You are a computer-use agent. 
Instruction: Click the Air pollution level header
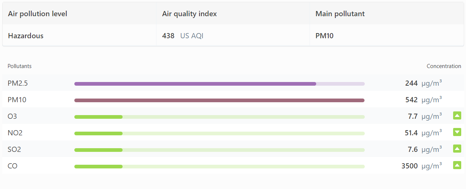tap(38, 14)
